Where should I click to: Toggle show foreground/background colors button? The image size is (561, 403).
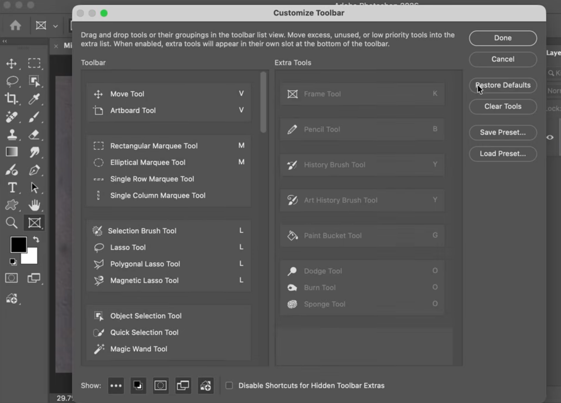click(138, 385)
